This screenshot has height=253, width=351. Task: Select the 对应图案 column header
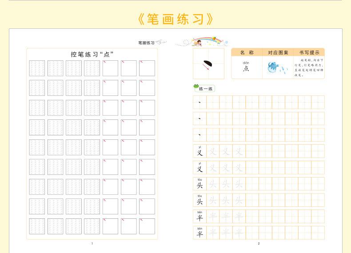277,52
